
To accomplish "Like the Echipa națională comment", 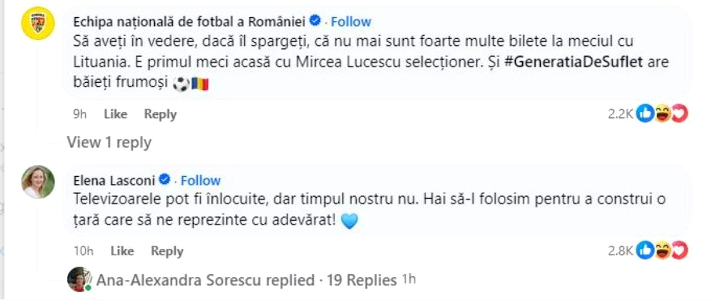I will pos(115,114).
